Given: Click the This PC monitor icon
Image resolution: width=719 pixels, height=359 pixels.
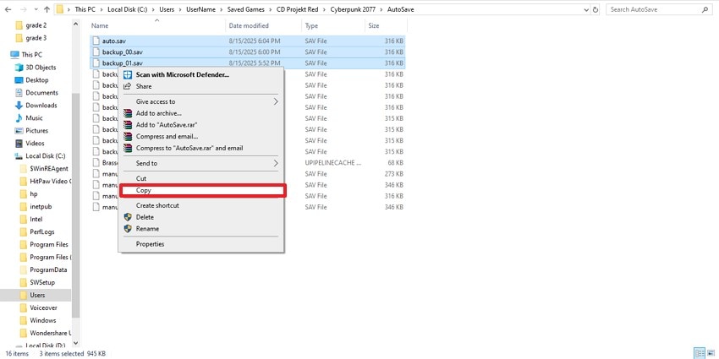Looking at the screenshot, I should [14, 55].
